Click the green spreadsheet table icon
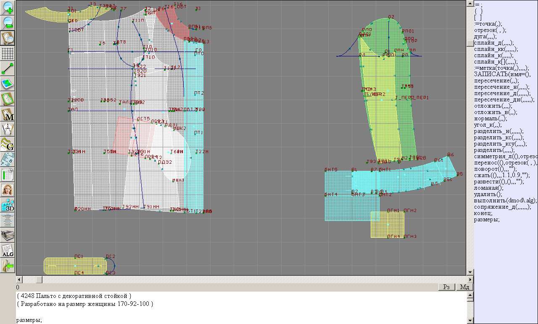 coord(8,175)
